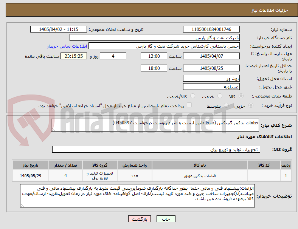Select the متوسط purchase type radio
Viewport: 298px width, 229px height.
pos(226,105)
